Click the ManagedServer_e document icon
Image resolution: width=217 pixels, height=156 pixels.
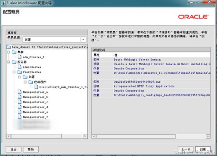pos(20,112)
